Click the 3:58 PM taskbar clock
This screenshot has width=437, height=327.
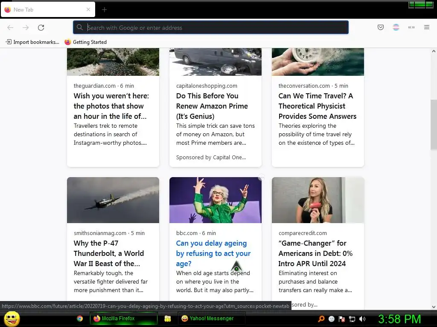(399, 319)
